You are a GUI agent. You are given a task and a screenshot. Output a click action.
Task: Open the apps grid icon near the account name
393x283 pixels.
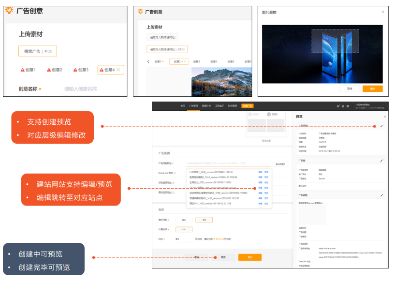348,106
